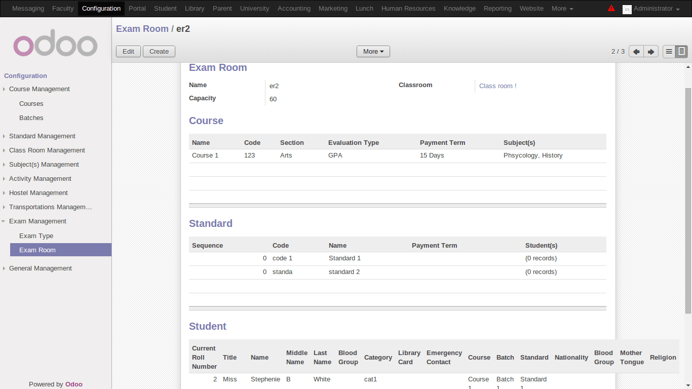Expand Transportations Management menu
The height and width of the screenshot is (389, 692).
50,207
